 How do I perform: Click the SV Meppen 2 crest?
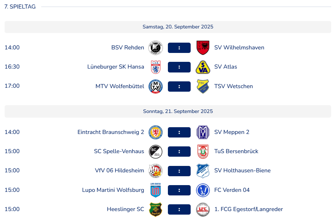203,132
